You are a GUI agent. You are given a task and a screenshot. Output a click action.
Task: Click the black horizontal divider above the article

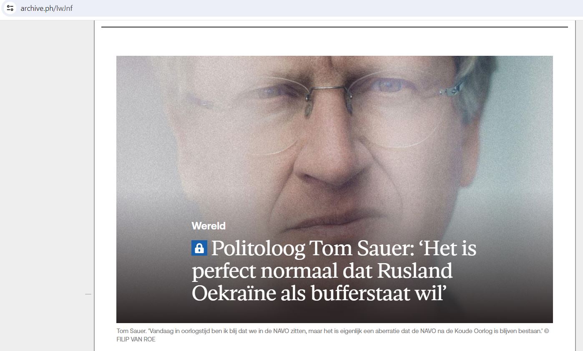(334, 27)
